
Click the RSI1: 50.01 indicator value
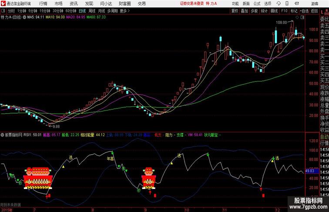tap(32, 135)
